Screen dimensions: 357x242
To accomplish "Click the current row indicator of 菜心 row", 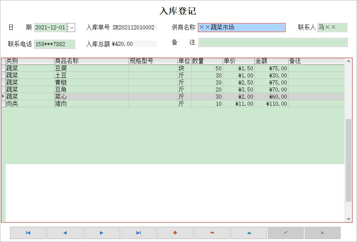I will click(x=3, y=97).
